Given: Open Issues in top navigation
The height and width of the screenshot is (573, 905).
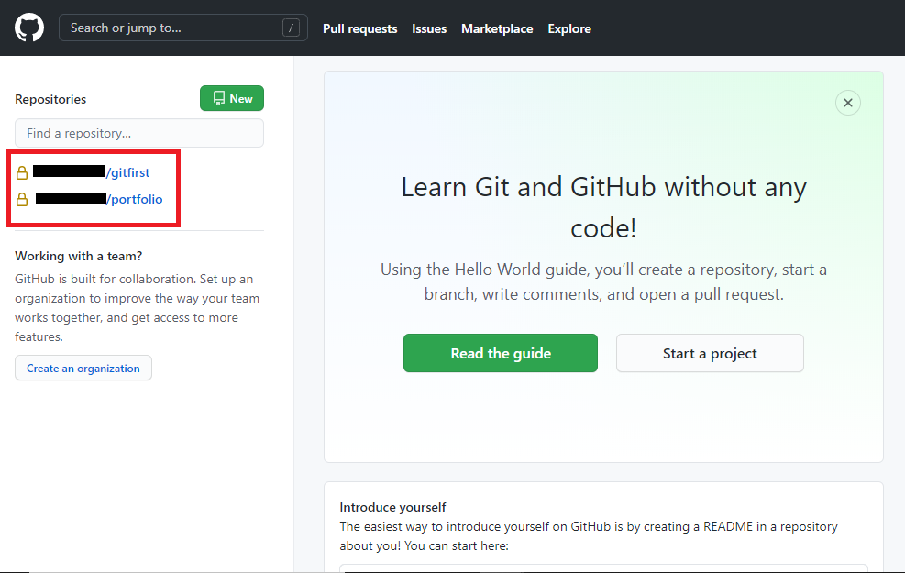Looking at the screenshot, I should click(x=429, y=28).
